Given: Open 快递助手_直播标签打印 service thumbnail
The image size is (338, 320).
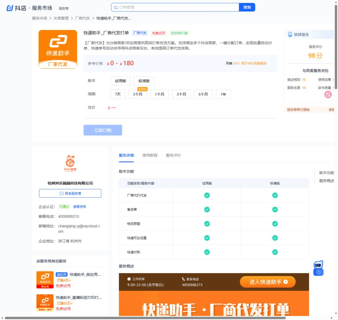Looking at the screenshot, I should point(45,303).
